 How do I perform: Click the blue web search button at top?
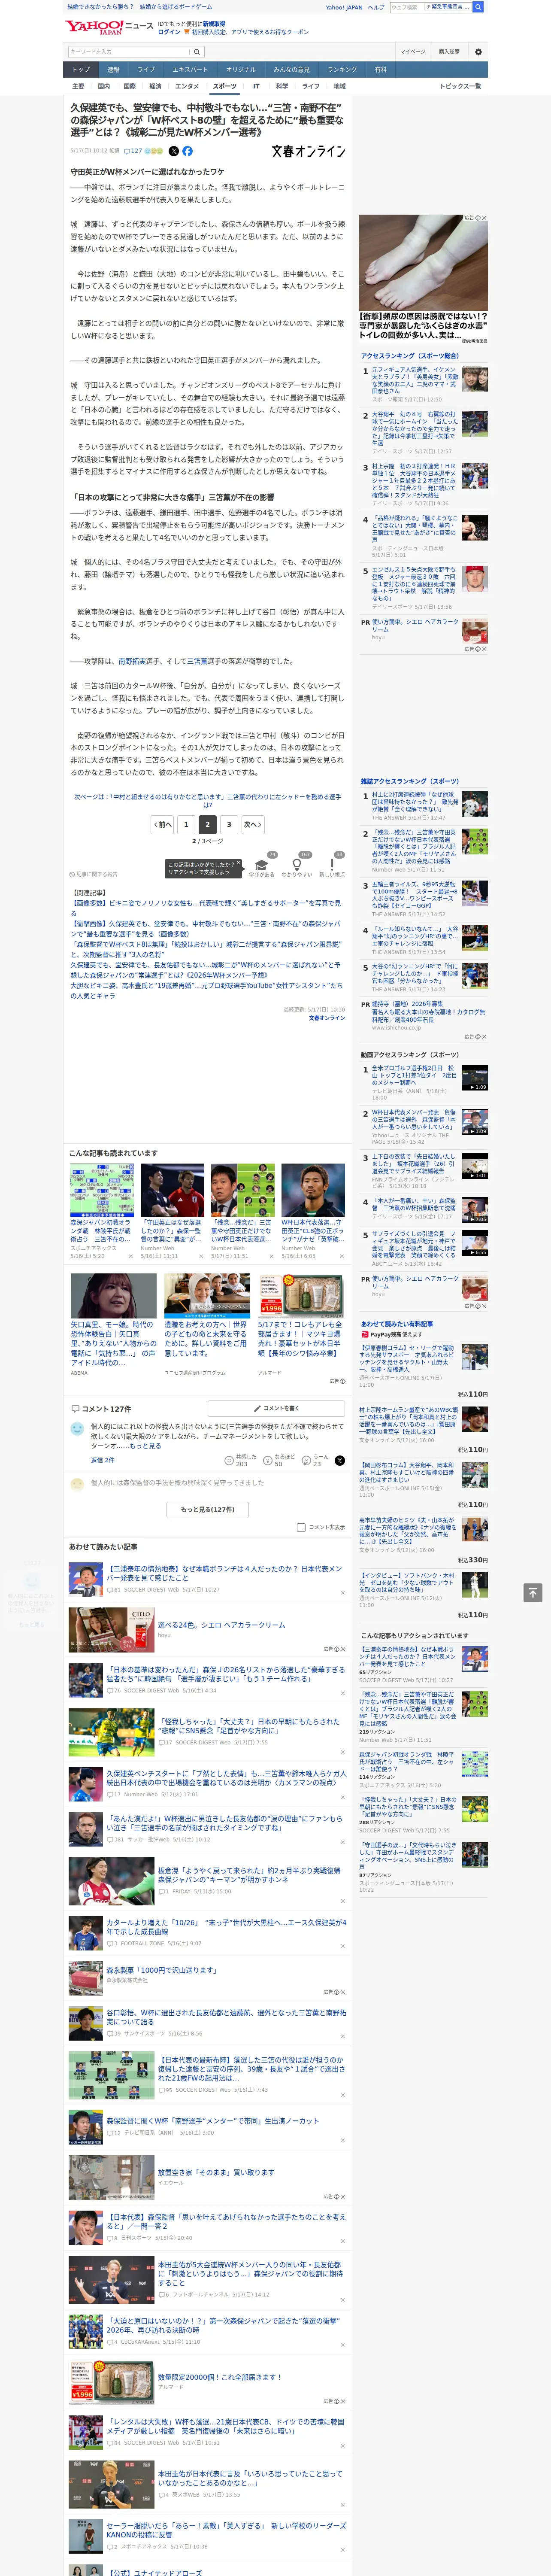(x=478, y=7)
